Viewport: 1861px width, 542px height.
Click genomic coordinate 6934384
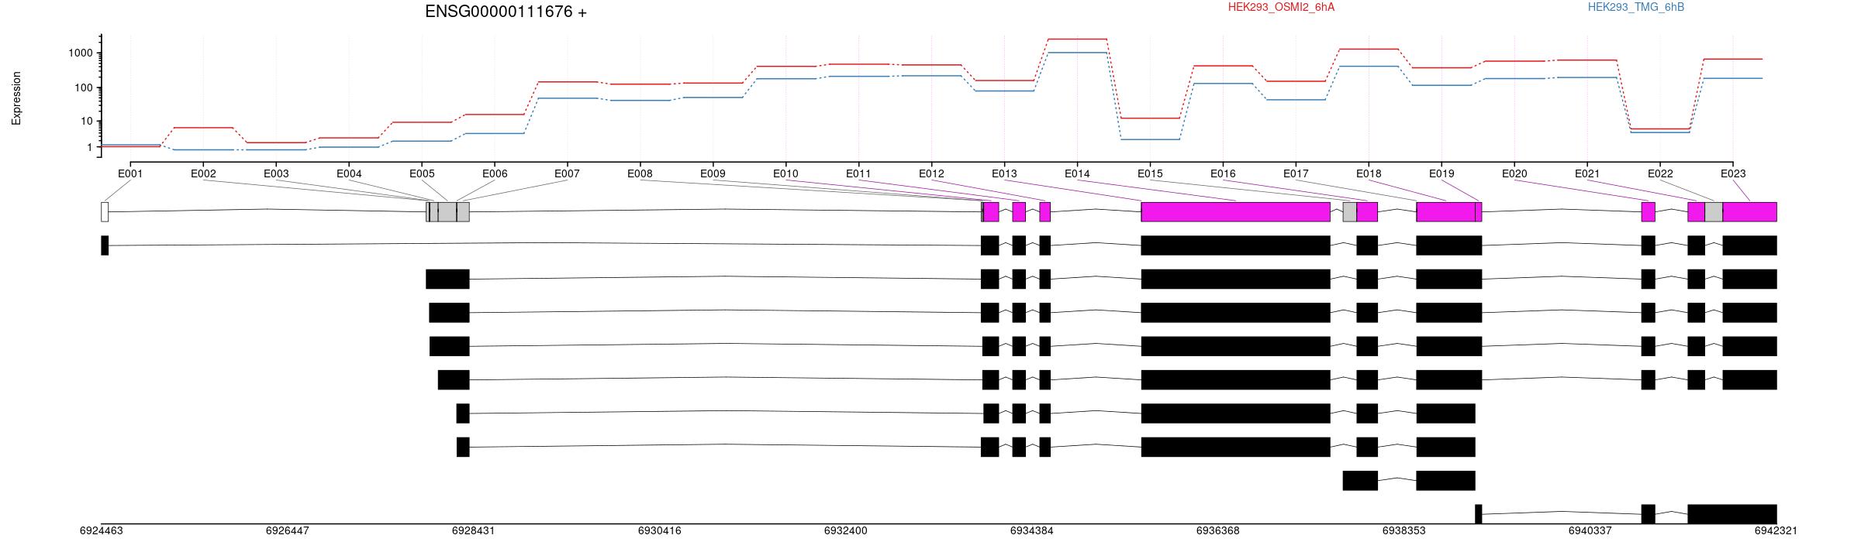[x=1032, y=531]
